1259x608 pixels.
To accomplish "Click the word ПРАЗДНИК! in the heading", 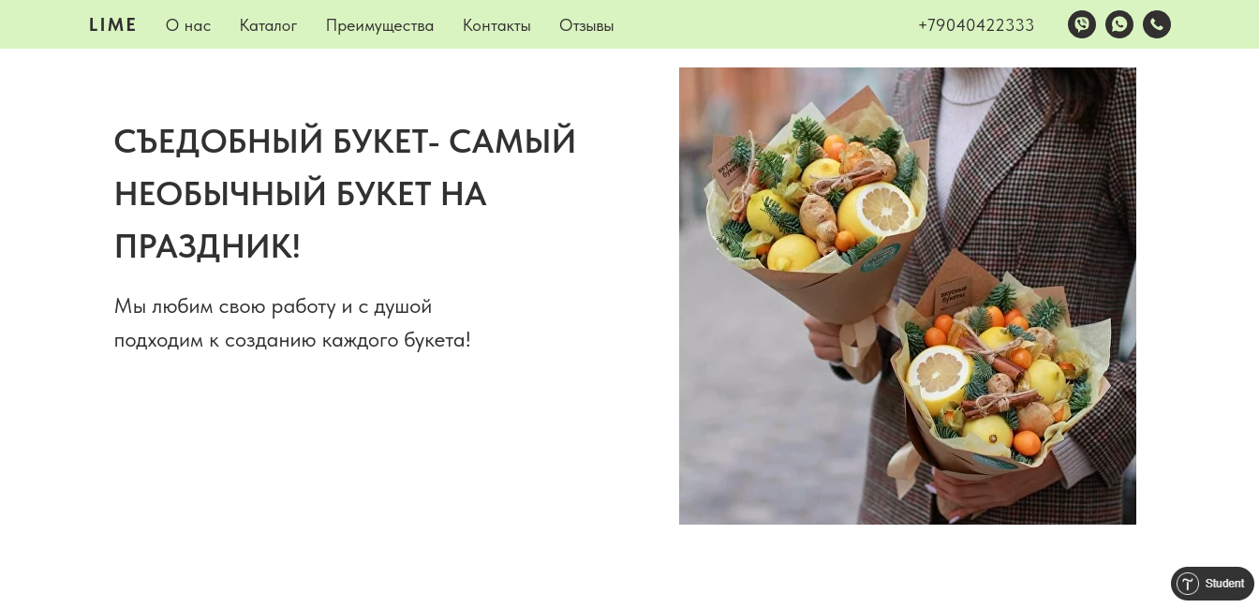I will [207, 246].
